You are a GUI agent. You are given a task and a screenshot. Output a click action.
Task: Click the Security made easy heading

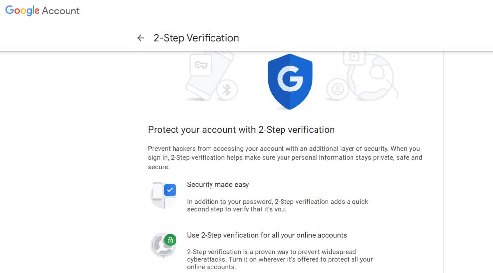point(218,184)
